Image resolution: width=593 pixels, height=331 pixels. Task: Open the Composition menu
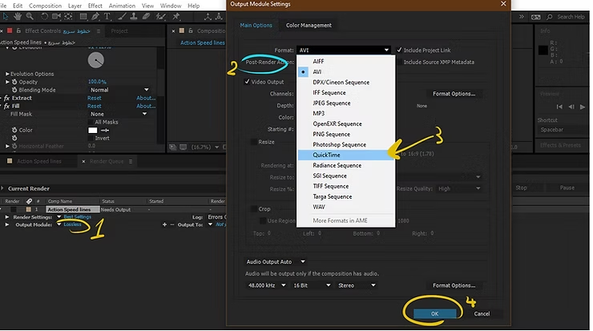point(45,6)
